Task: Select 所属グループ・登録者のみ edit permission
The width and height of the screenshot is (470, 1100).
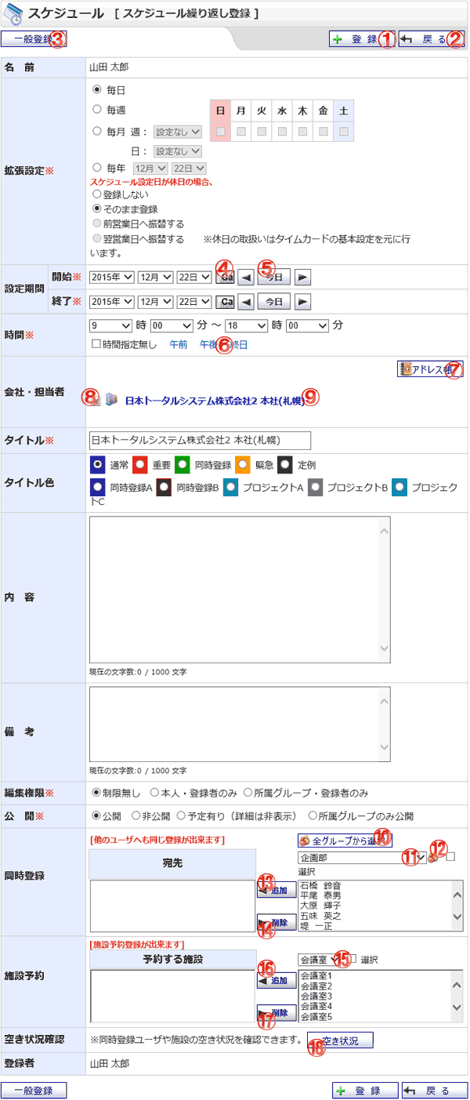Action: pos(249,793)
